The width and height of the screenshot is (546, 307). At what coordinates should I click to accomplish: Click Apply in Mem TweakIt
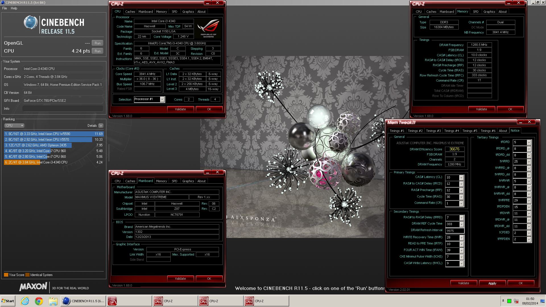tap(492, 283)
